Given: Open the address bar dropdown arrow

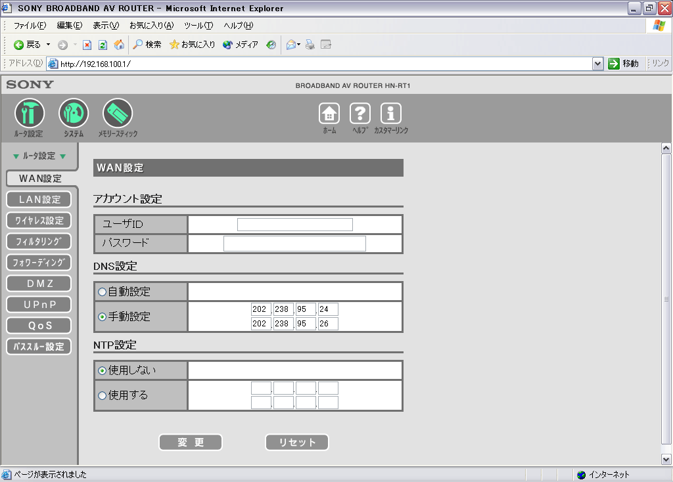Looking at the screenshot, I should tap(597, 64).
